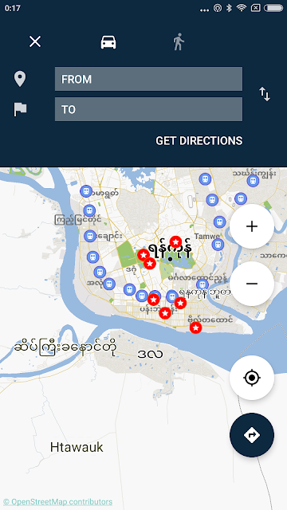Zoom out of the map

[x=252, y=284]
